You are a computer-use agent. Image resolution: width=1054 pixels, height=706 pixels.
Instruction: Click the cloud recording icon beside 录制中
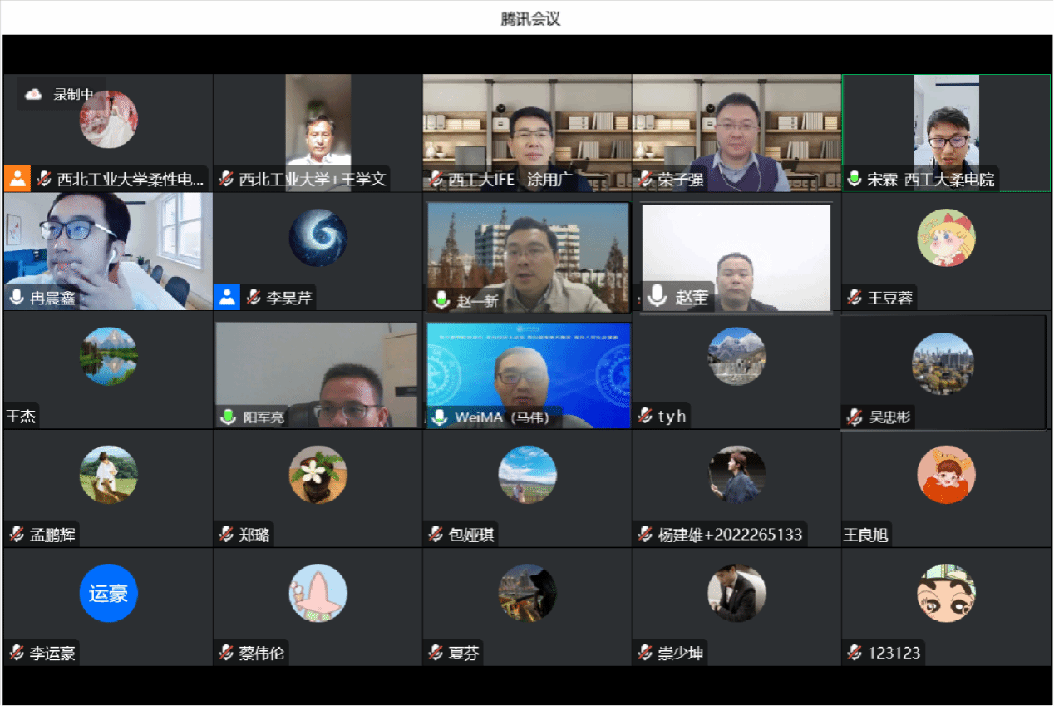click(33, 94)
